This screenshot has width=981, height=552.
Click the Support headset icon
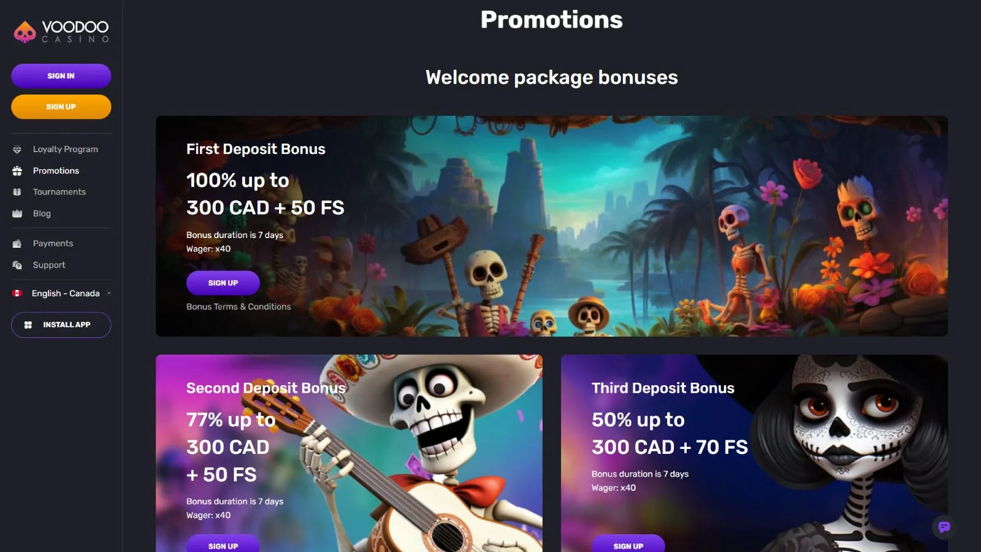coord(17,265)
